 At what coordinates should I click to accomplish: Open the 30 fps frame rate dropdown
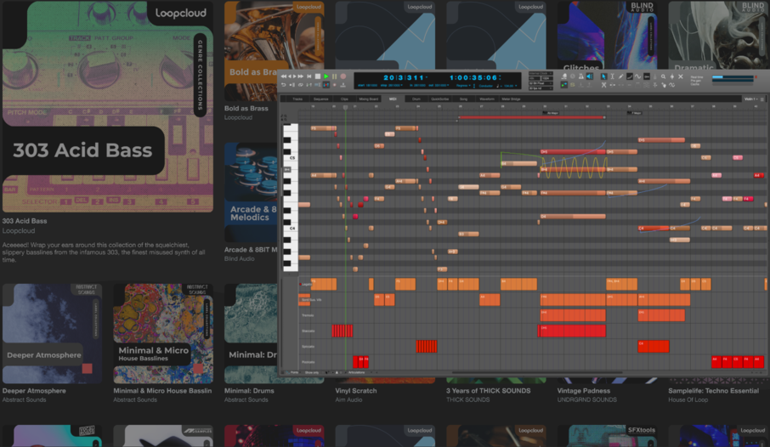click(x=541, y=88)
